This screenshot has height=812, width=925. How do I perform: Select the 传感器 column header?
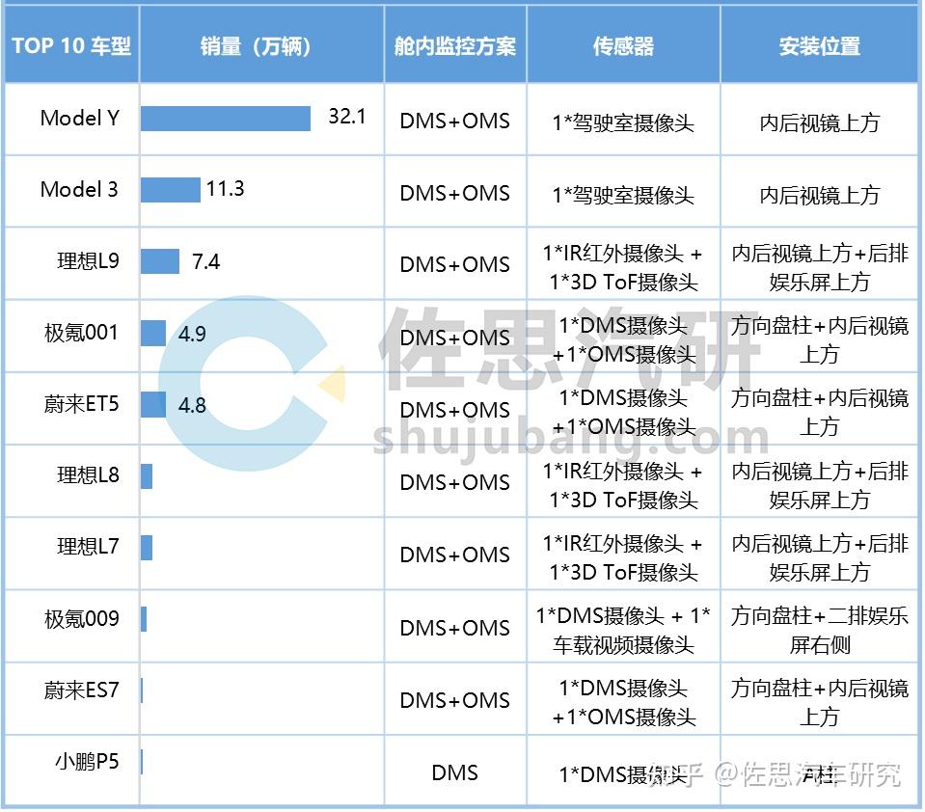coord(622,44)
